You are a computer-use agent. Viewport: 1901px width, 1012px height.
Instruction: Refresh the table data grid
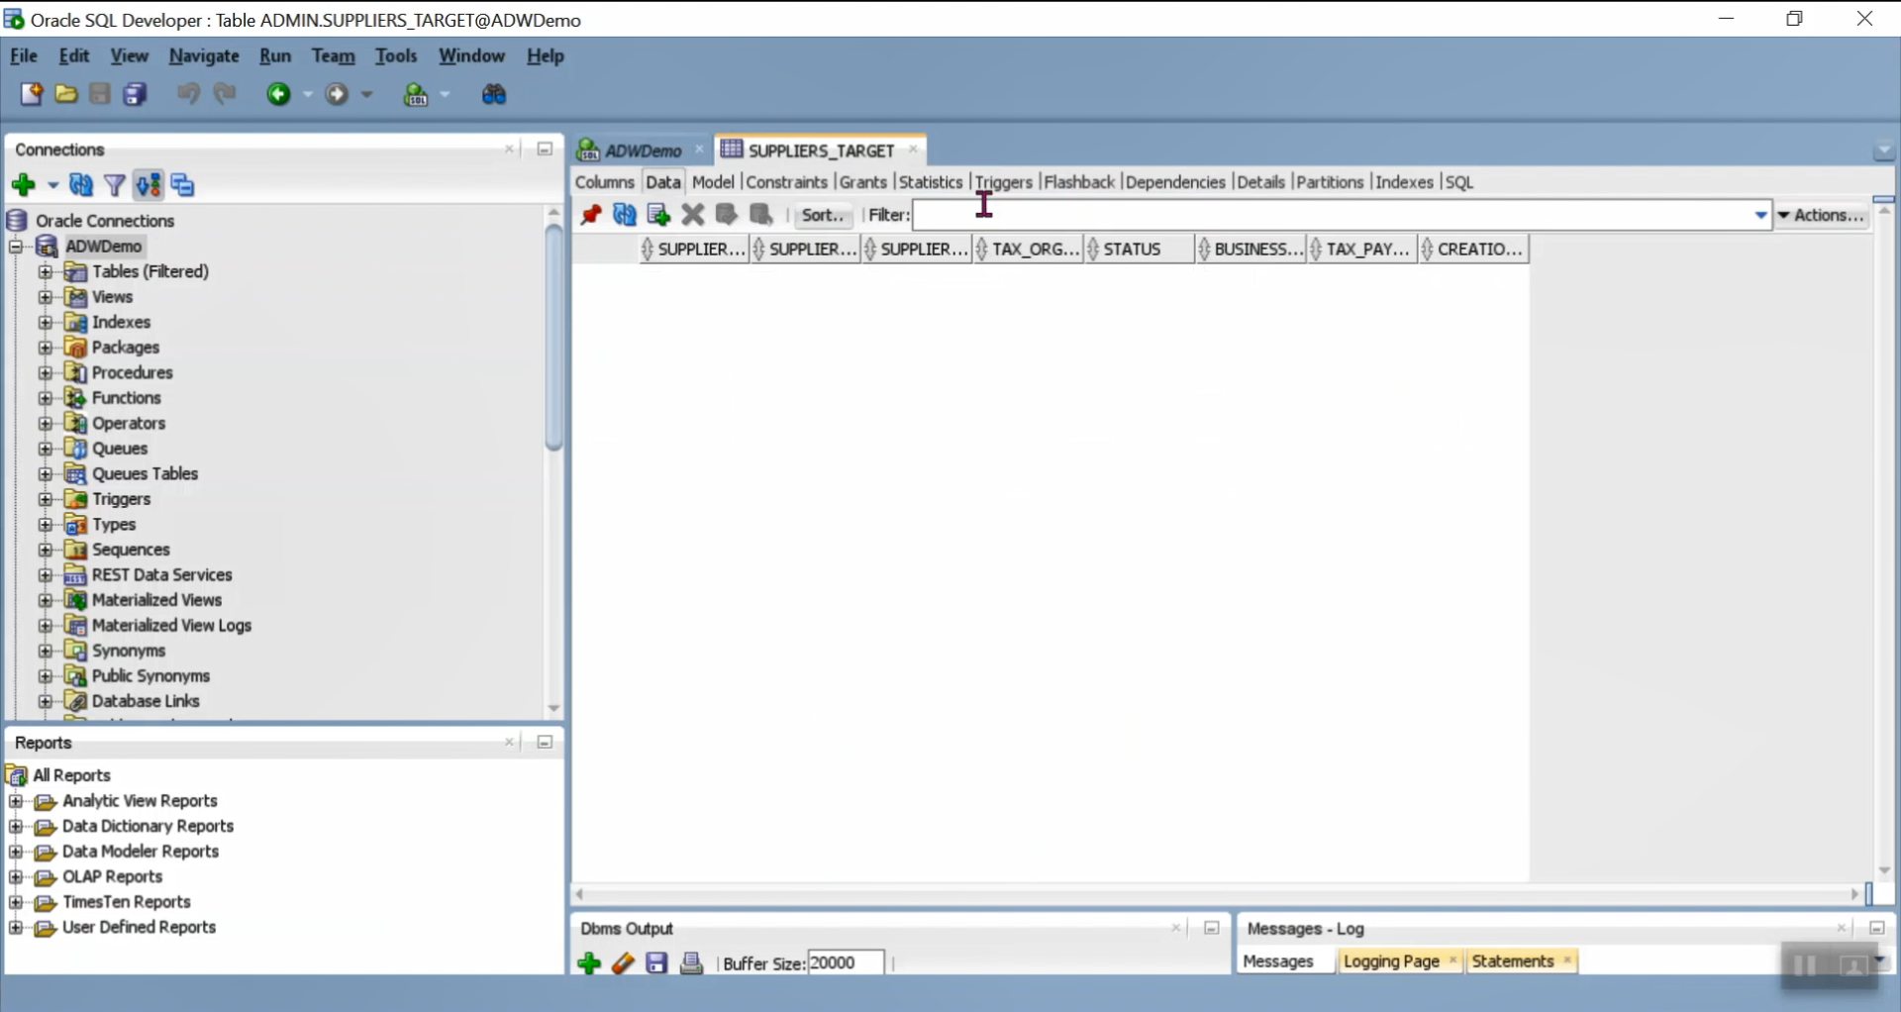[x=625, y=215]
